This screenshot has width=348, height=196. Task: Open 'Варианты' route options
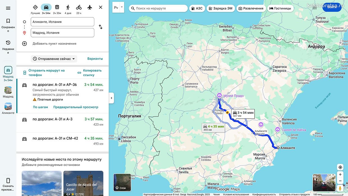click(x=95, y=59)
